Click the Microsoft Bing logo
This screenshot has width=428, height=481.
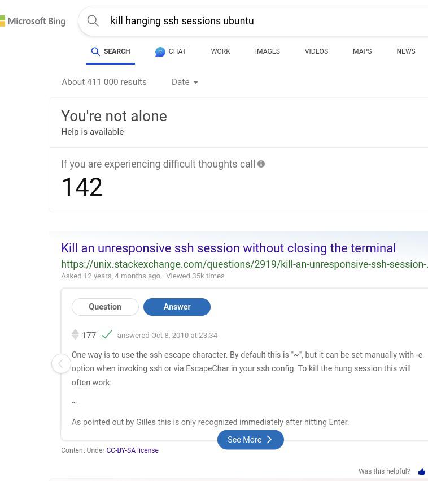click(33, 22)
